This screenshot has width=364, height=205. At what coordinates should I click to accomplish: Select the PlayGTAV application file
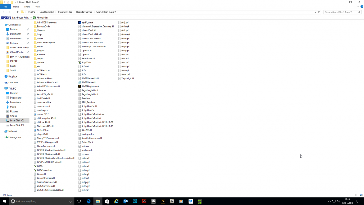click(85, 63)
